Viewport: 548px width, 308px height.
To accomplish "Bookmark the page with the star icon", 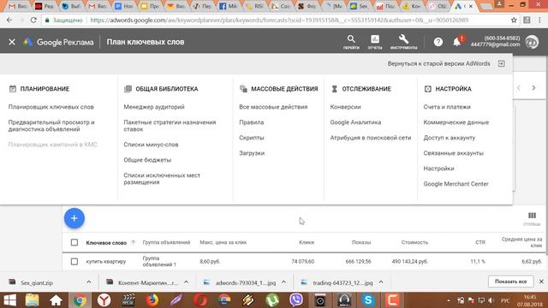I will pyautogui.click(x=514, y=21).
